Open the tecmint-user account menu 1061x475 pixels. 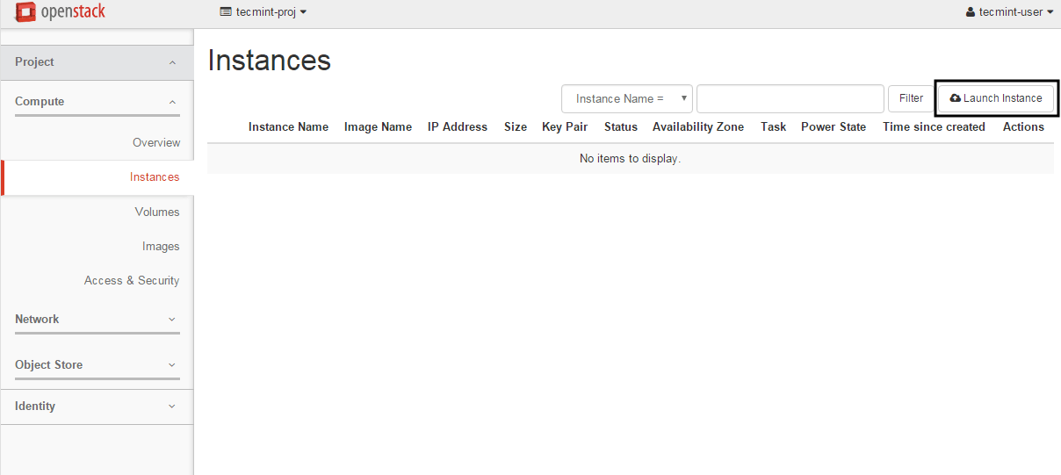[1009, 12]
